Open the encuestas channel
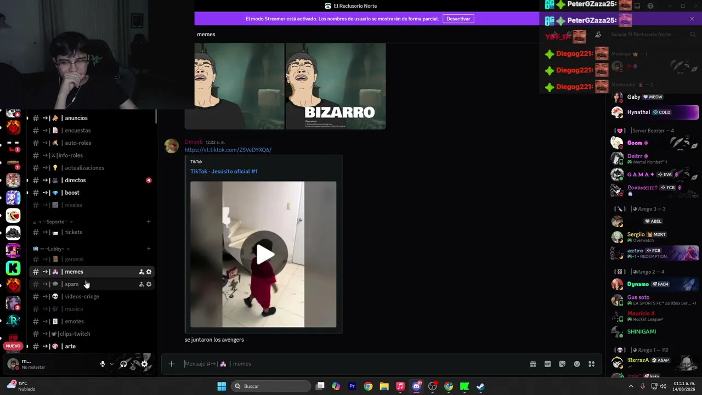The width and height of the screenshot is (702, 395). click(x=92, y=131)
